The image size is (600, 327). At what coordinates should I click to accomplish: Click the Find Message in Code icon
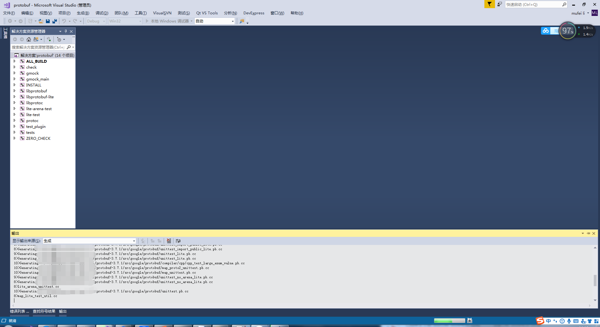pyautogui.click(x=143, y=241)
